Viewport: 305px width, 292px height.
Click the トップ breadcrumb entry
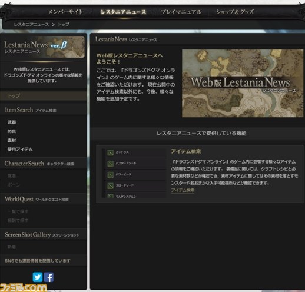point(64,25)
